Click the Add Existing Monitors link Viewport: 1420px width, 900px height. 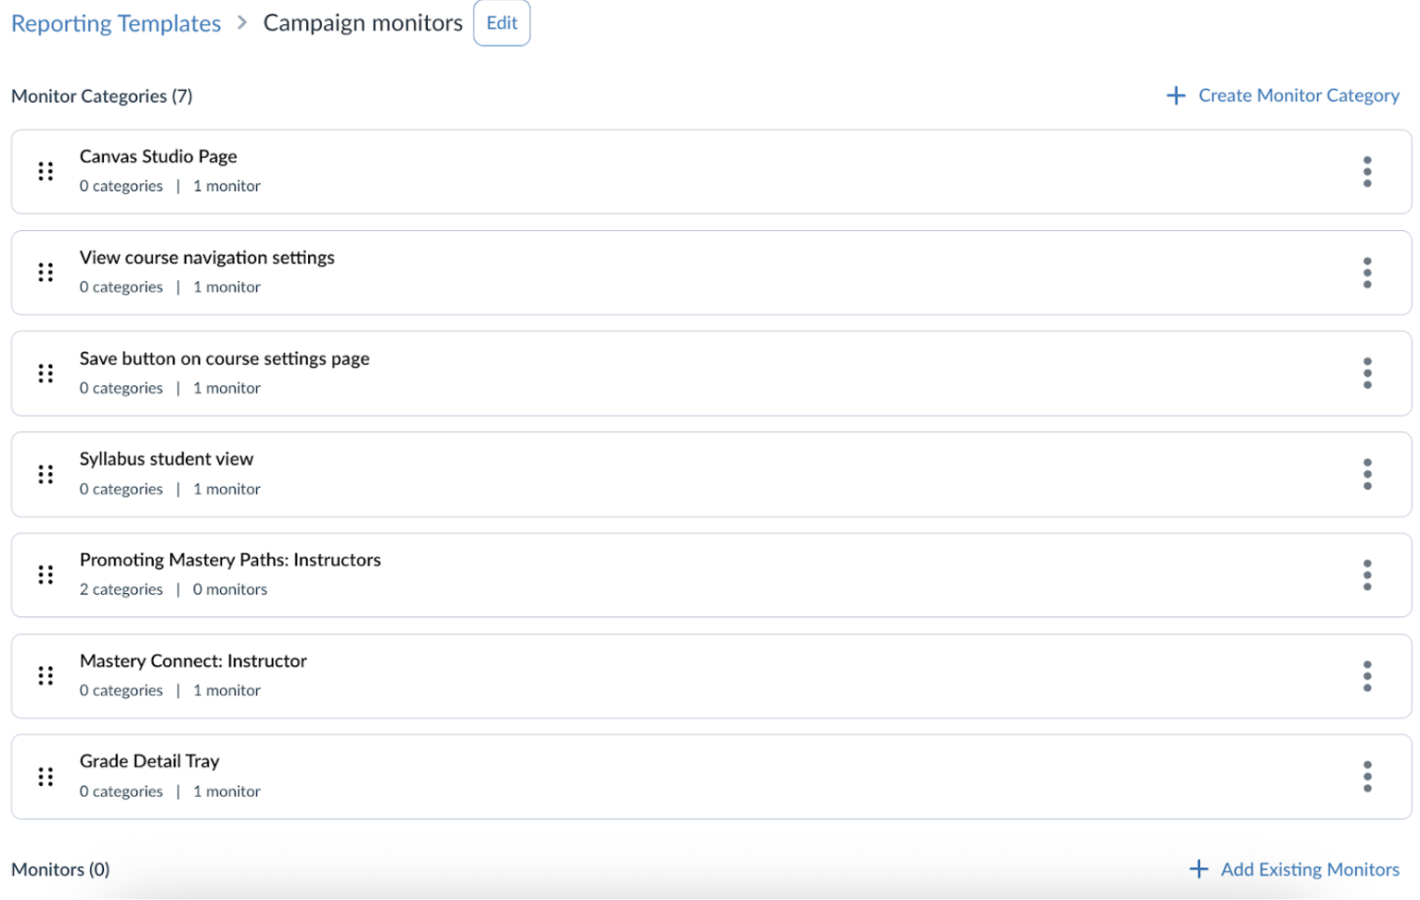1310,869
